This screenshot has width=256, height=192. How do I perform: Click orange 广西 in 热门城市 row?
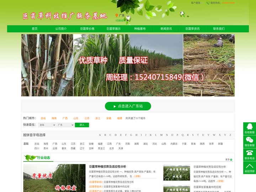65,118
